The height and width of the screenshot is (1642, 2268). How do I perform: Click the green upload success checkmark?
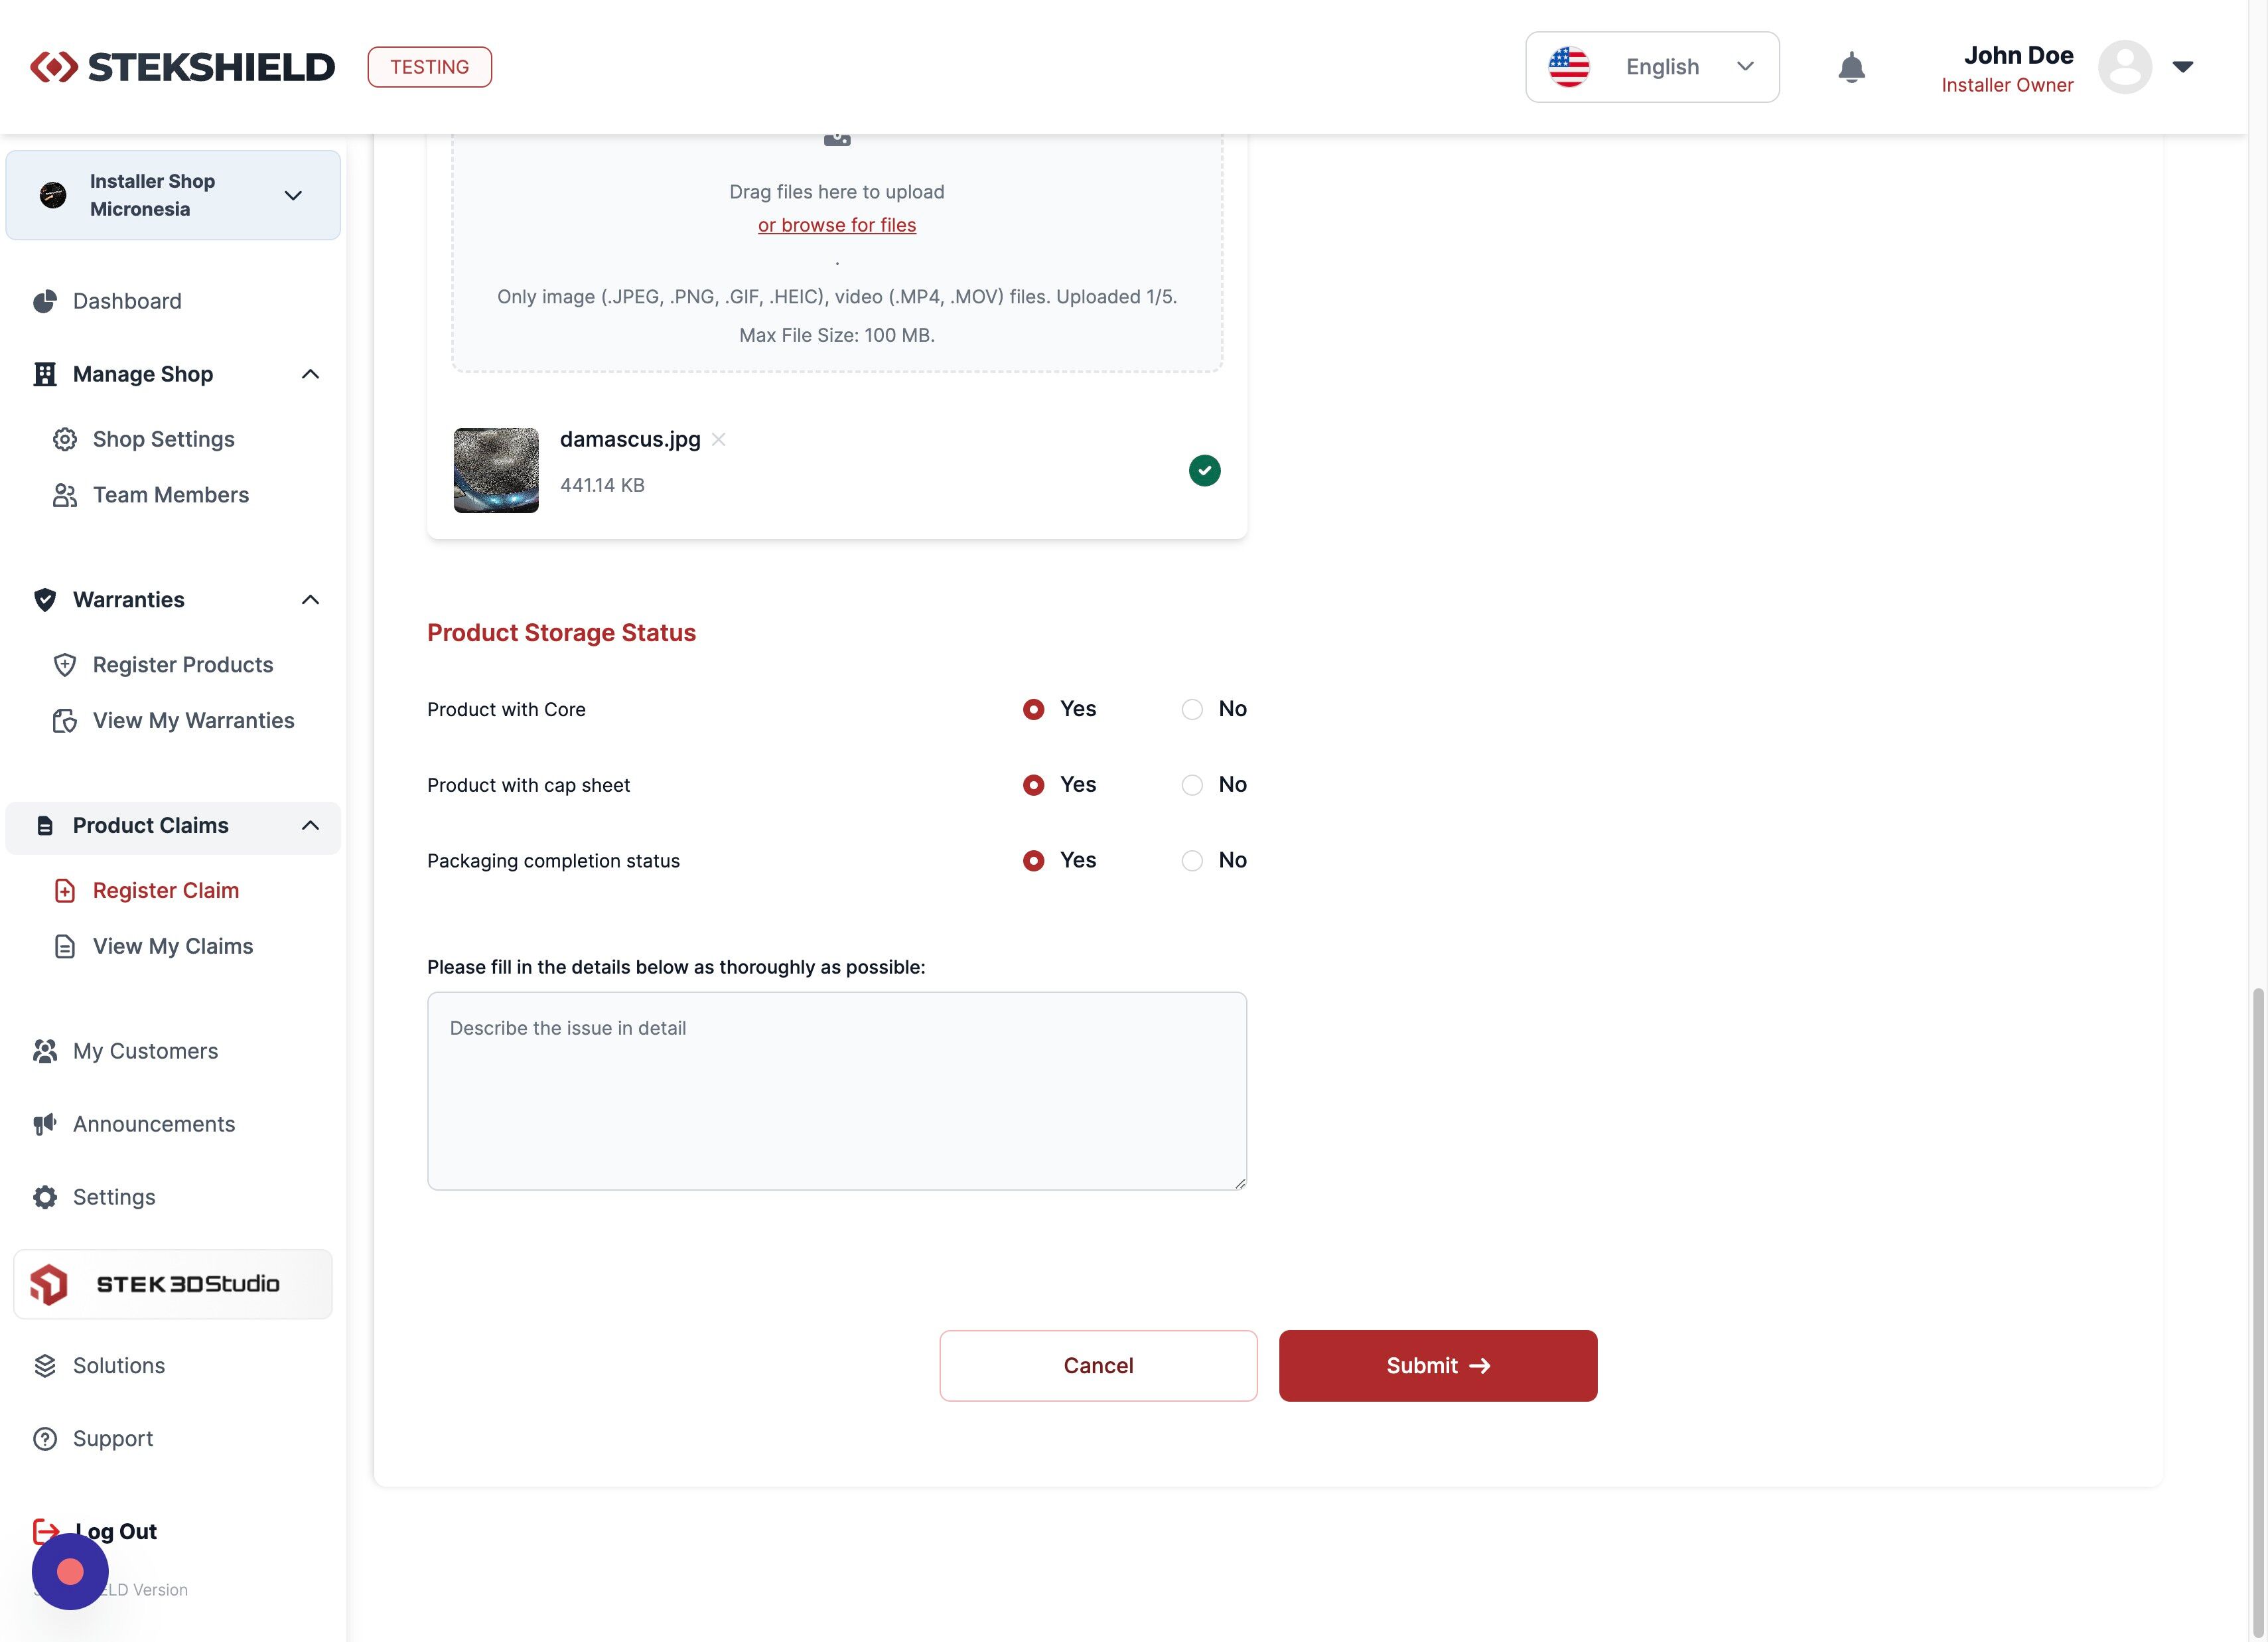tap(1204, 470)
